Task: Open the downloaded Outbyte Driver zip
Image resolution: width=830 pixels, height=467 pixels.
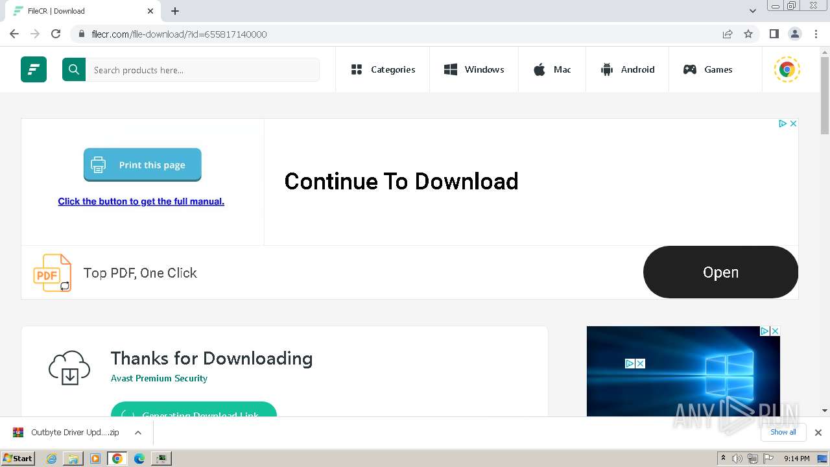Action: [x=66, y=432]
